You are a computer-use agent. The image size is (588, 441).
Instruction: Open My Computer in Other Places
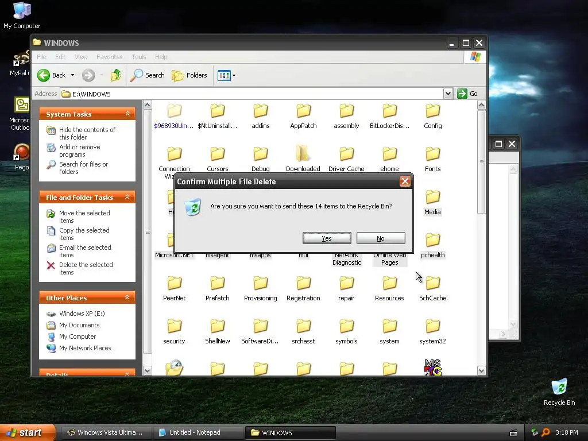click(x=78, y=336)
